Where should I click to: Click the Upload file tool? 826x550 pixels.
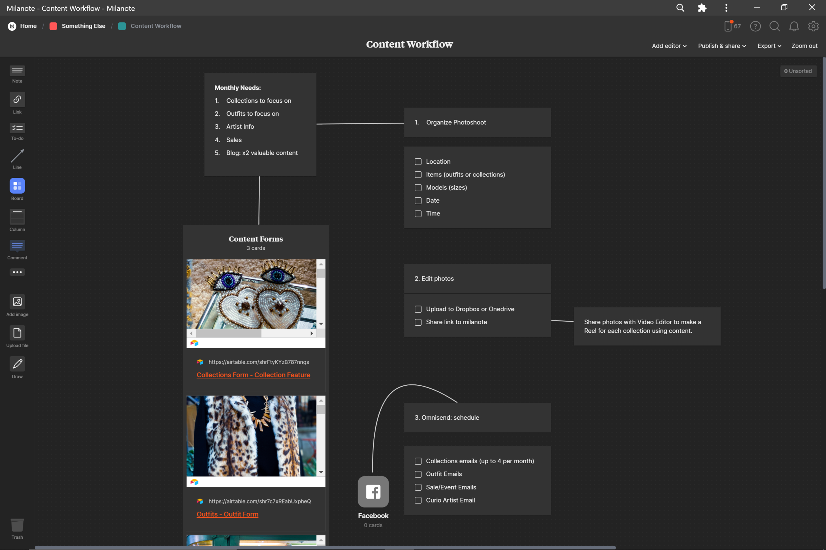click(17, 337)
